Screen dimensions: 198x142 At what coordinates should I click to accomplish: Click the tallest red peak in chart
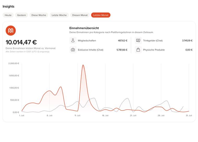(x=83, y=65)
